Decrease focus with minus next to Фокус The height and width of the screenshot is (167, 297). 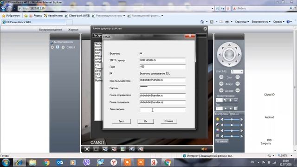tap(238, 83)
